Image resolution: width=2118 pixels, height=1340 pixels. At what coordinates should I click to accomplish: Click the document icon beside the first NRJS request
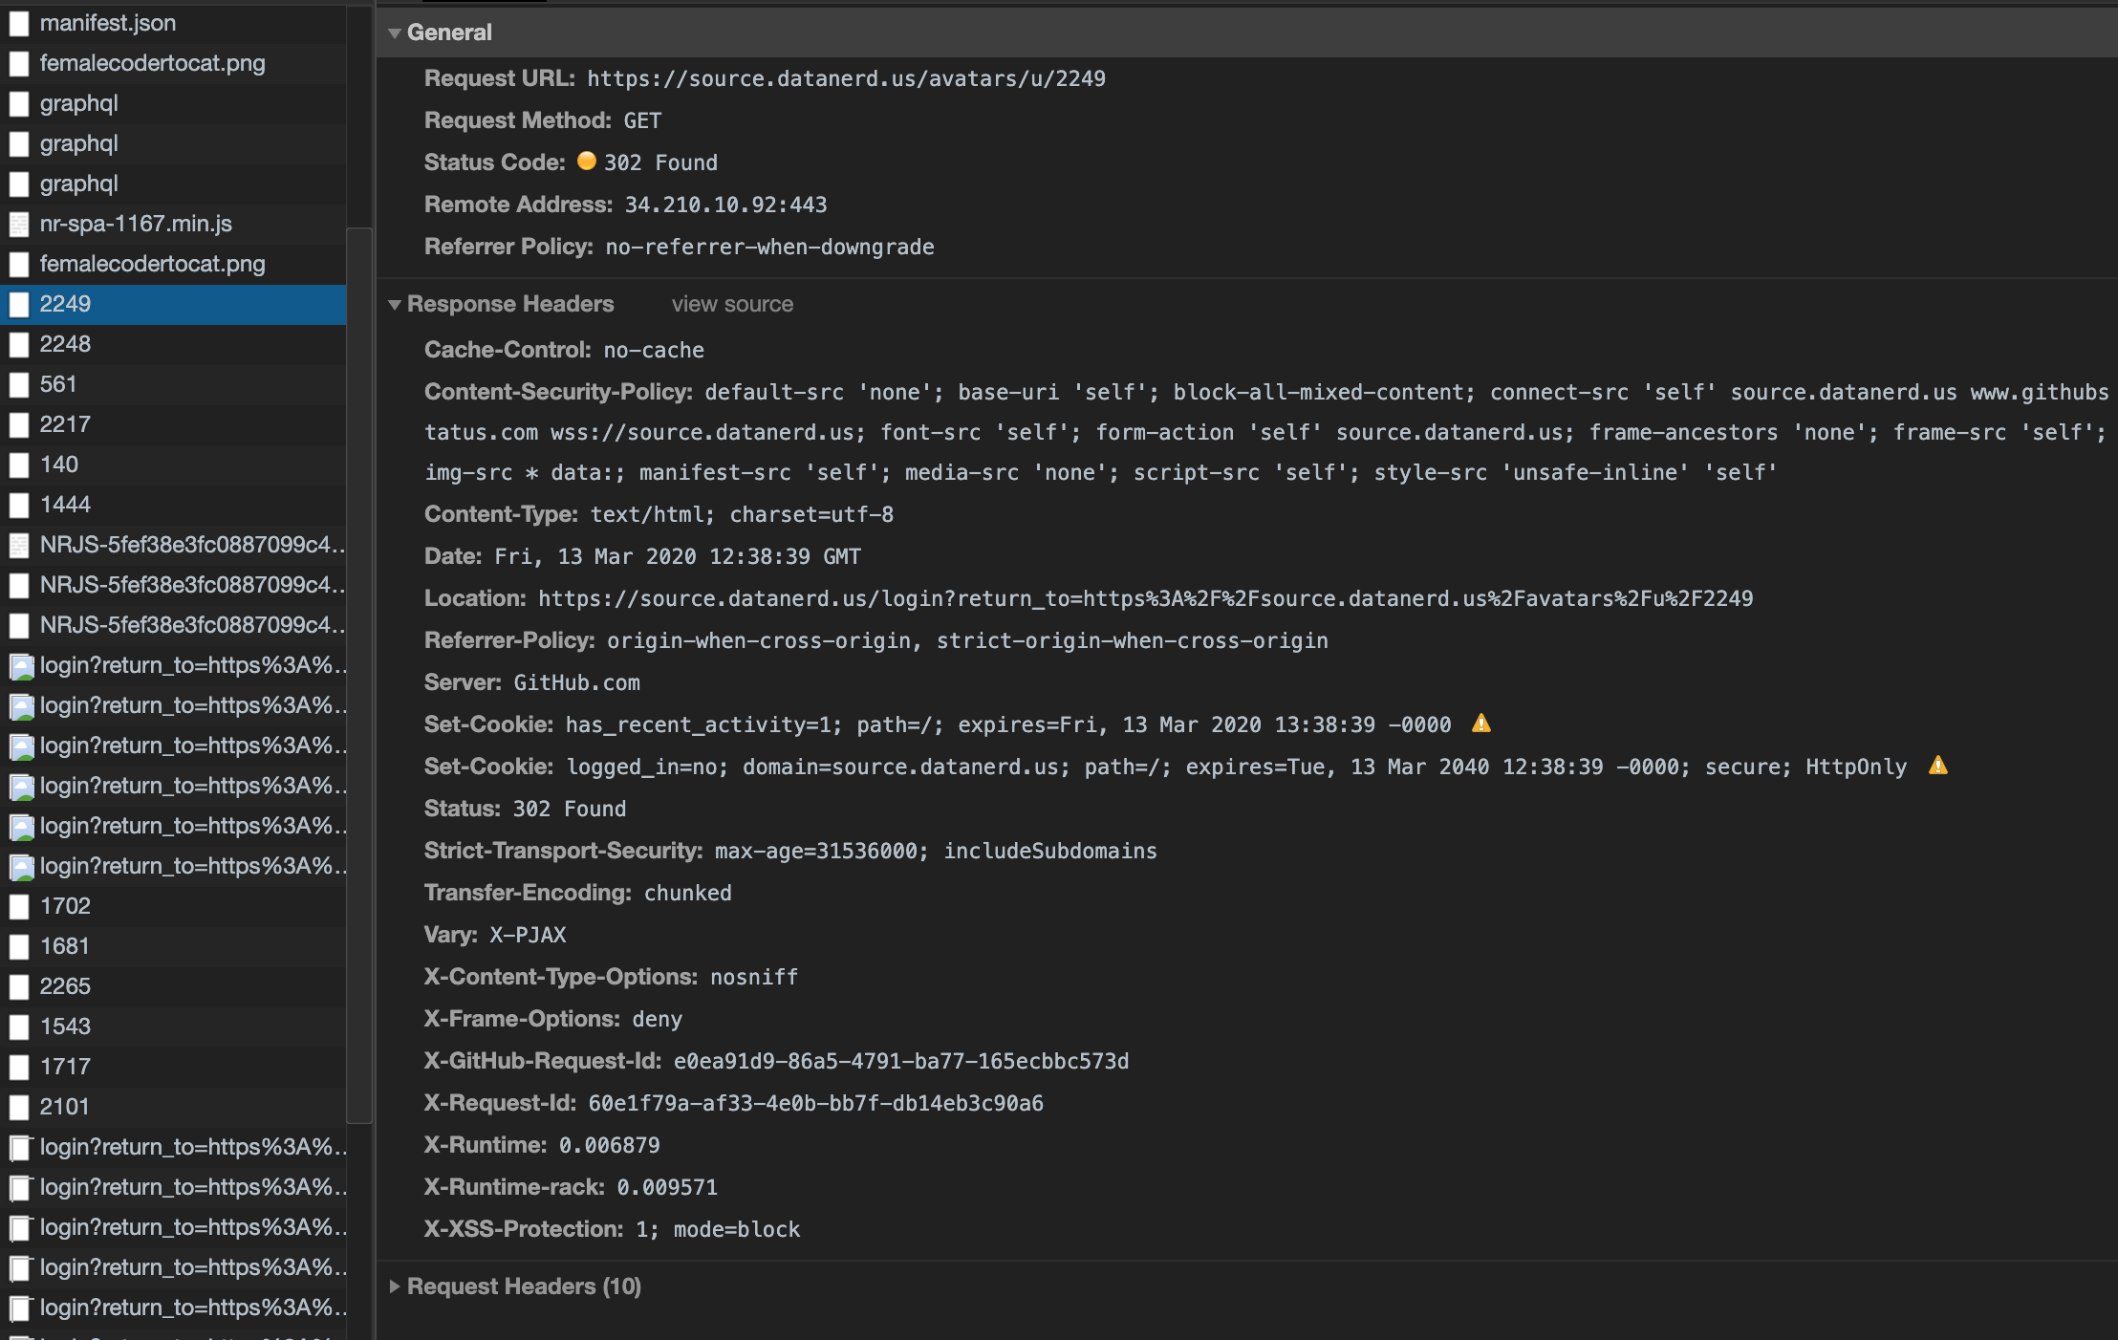[21, 546]
